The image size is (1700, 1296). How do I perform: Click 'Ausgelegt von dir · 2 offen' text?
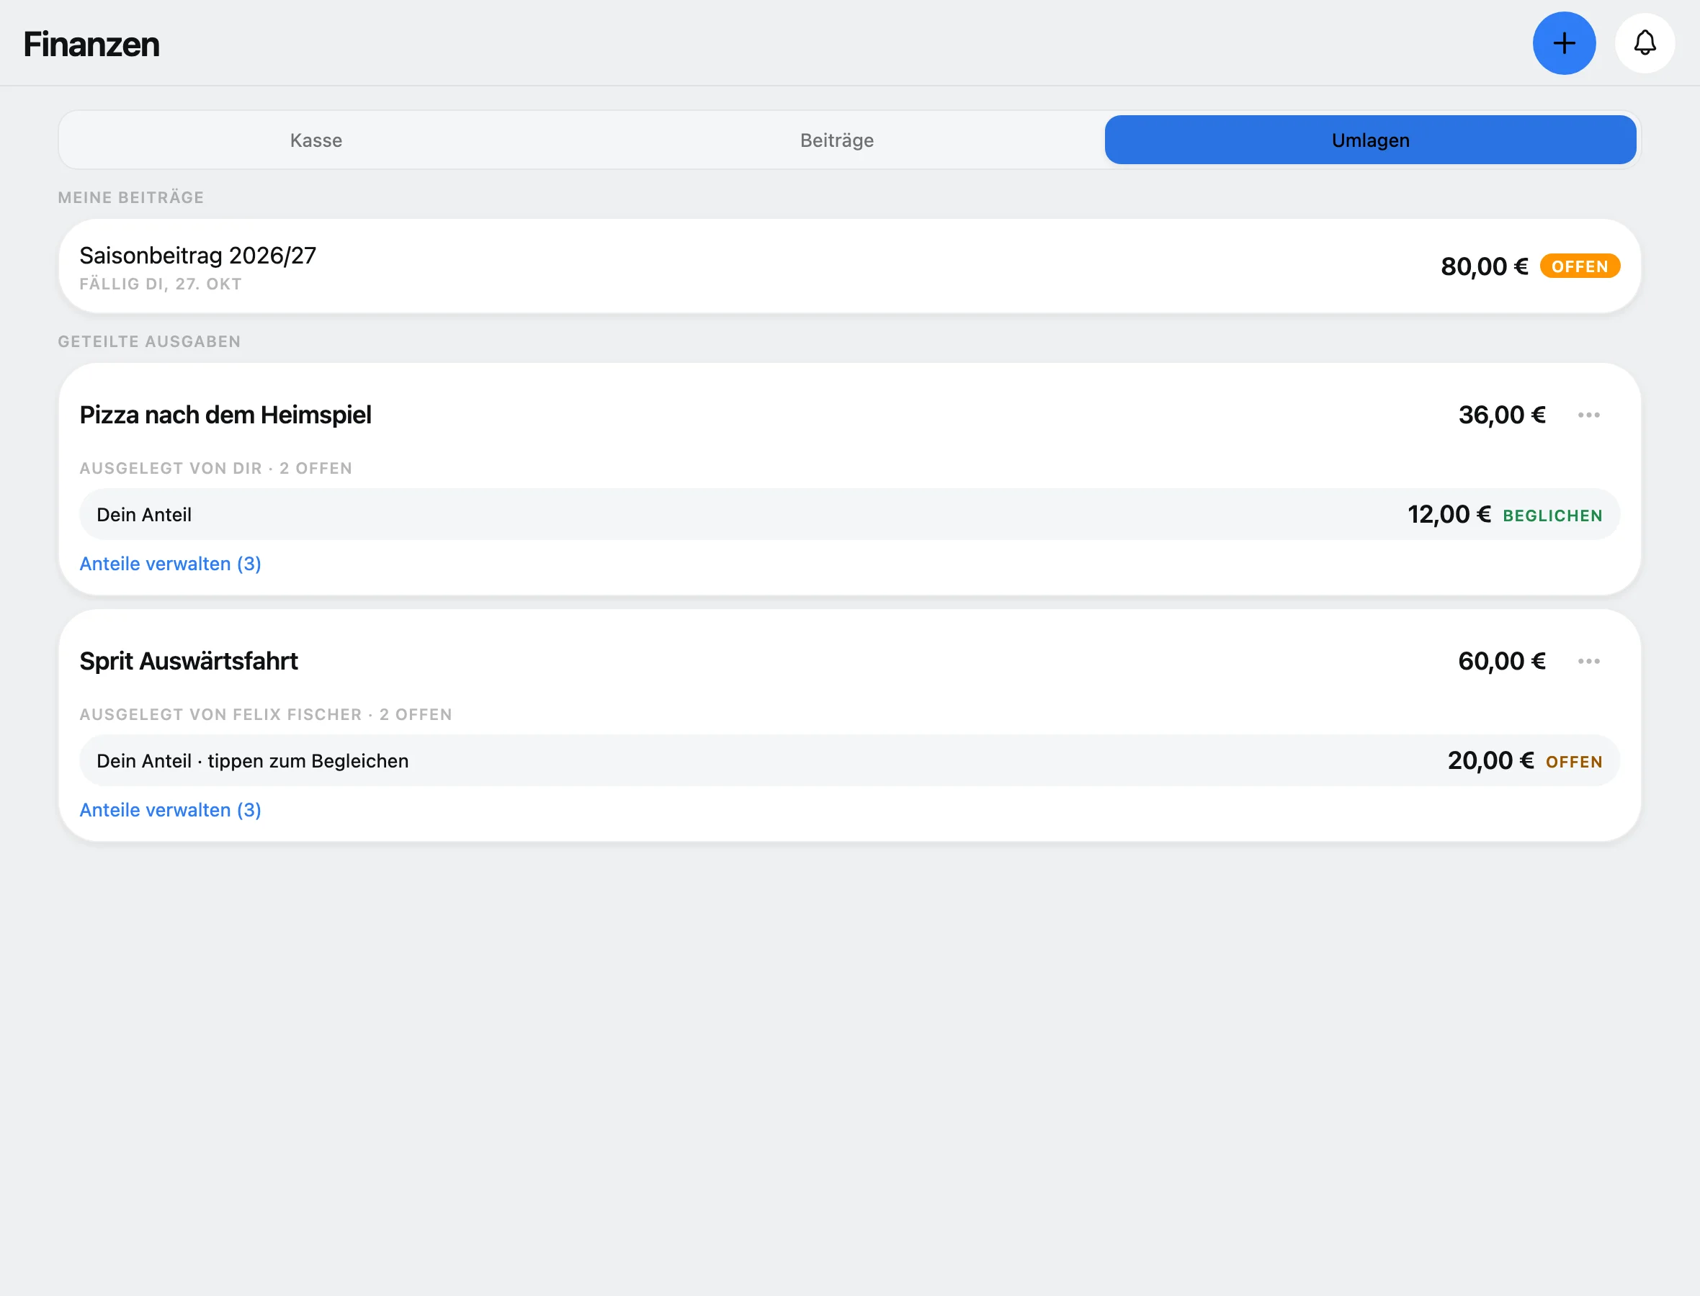216,468
